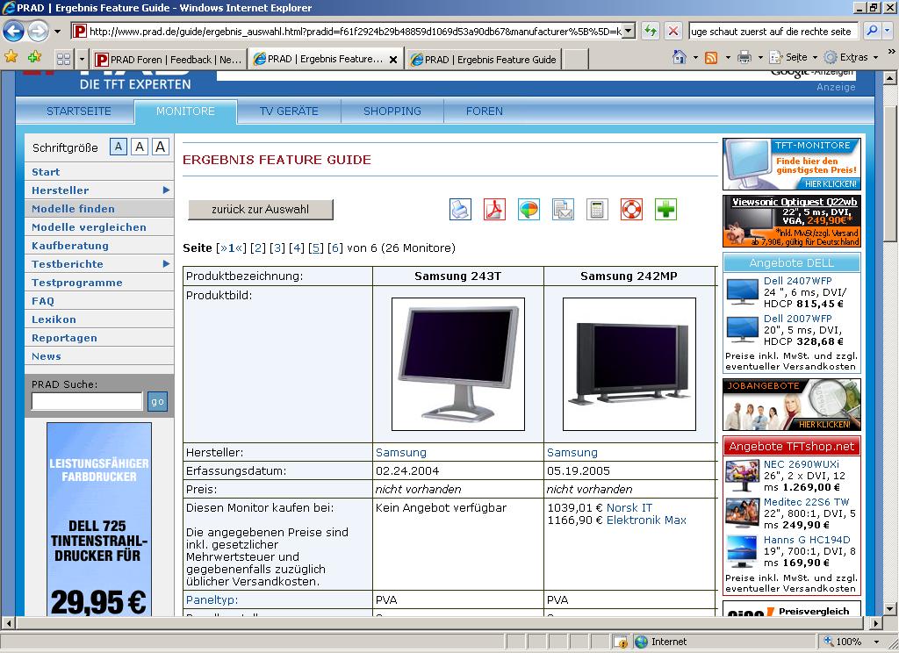Viewport: 899px width, 653px height.
Task: Open the calculator icon
Action: point(597,210)
